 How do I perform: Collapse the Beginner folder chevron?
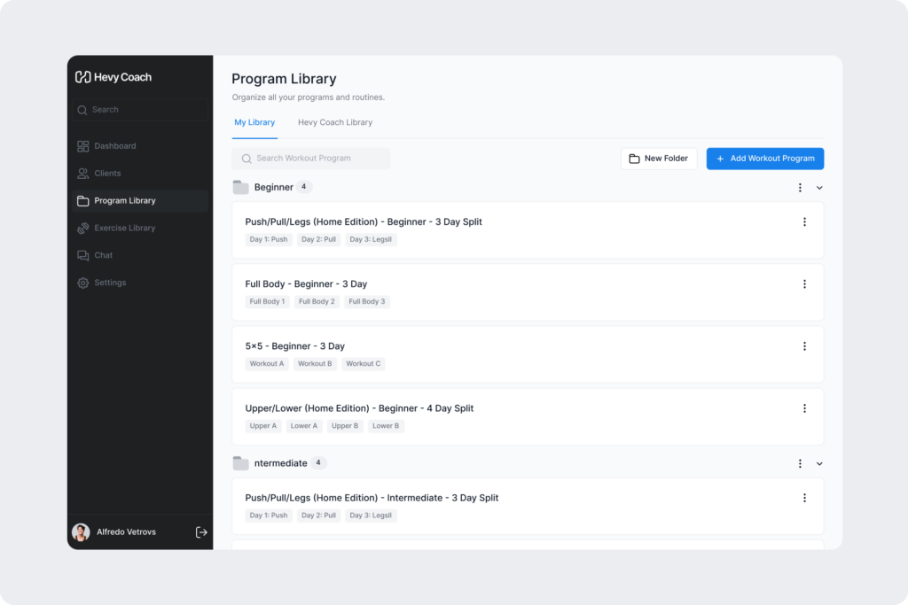tap(819, 188)
